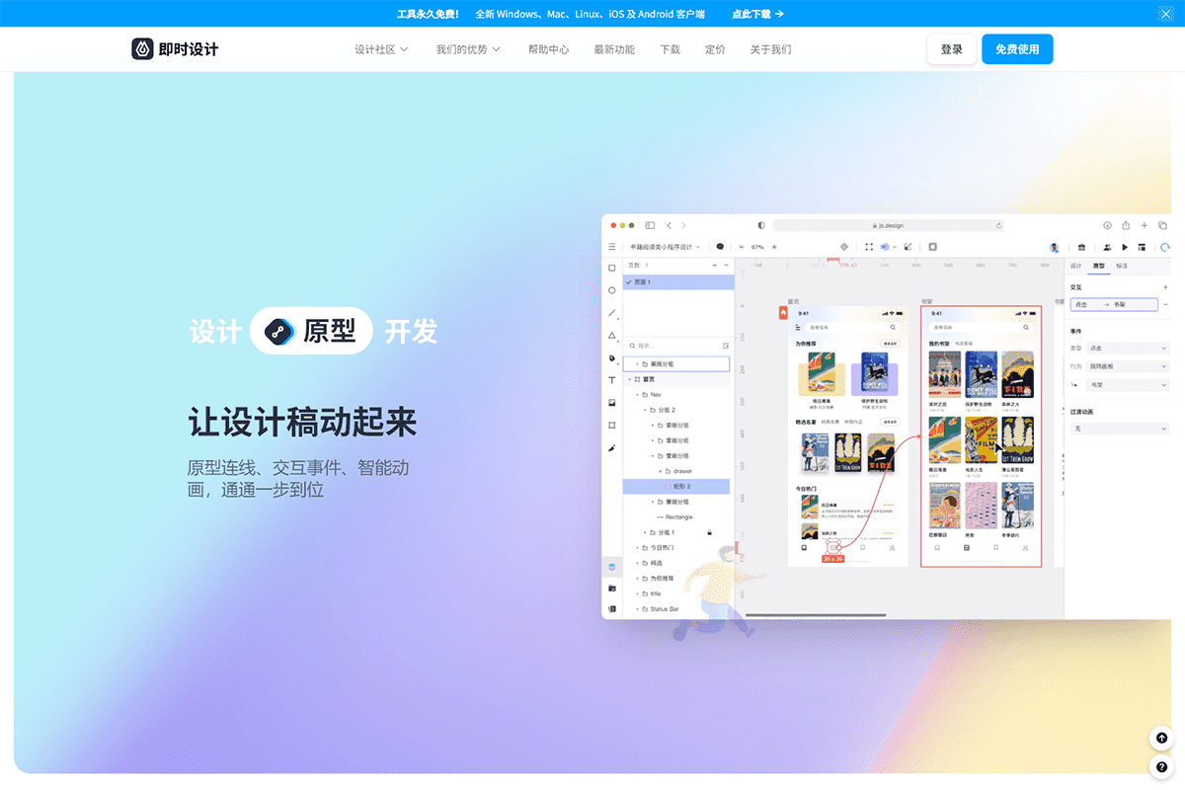Select the rectangle tool in the editor toolbar
This screenshot has height=790, width=1185.
click(611, 268)
